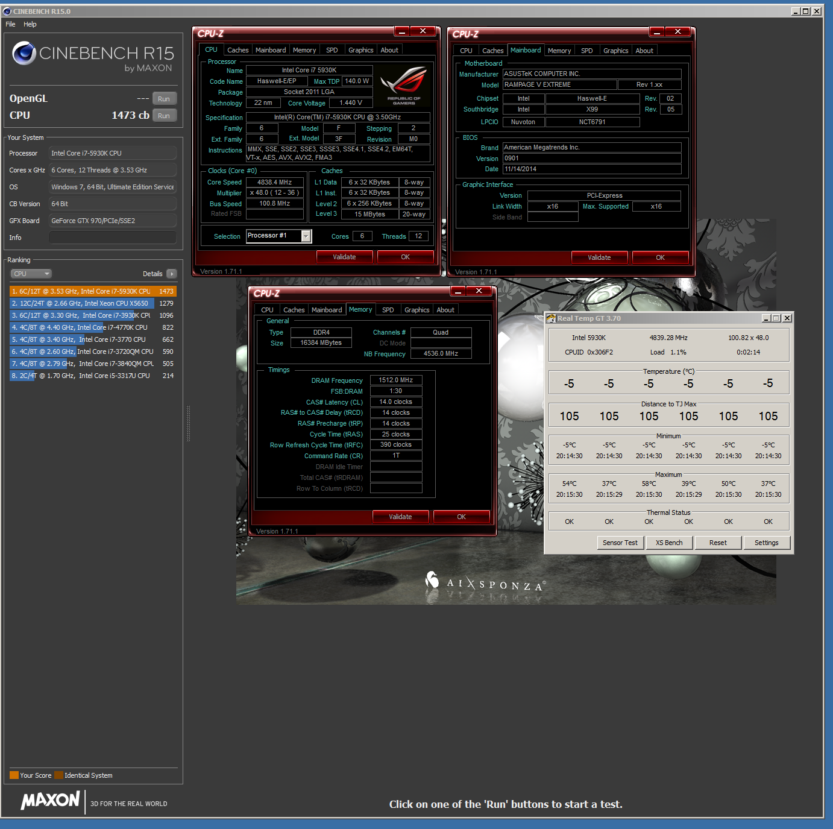Click OK in CPU-Z Memory window
Image resolution: width=833 pixels, height=829 pixels.
pyautogui.click(x=461, y=517)
